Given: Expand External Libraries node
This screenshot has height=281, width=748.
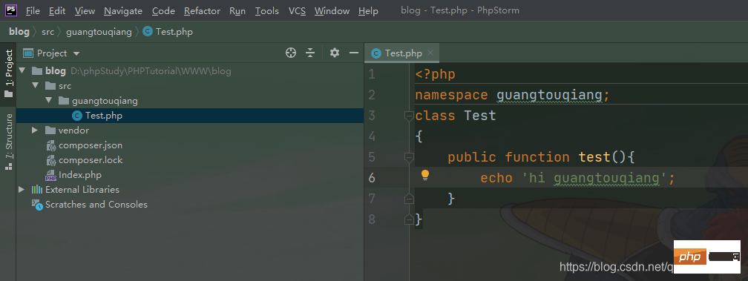Looking at the screenshot, I should (22, 190).
